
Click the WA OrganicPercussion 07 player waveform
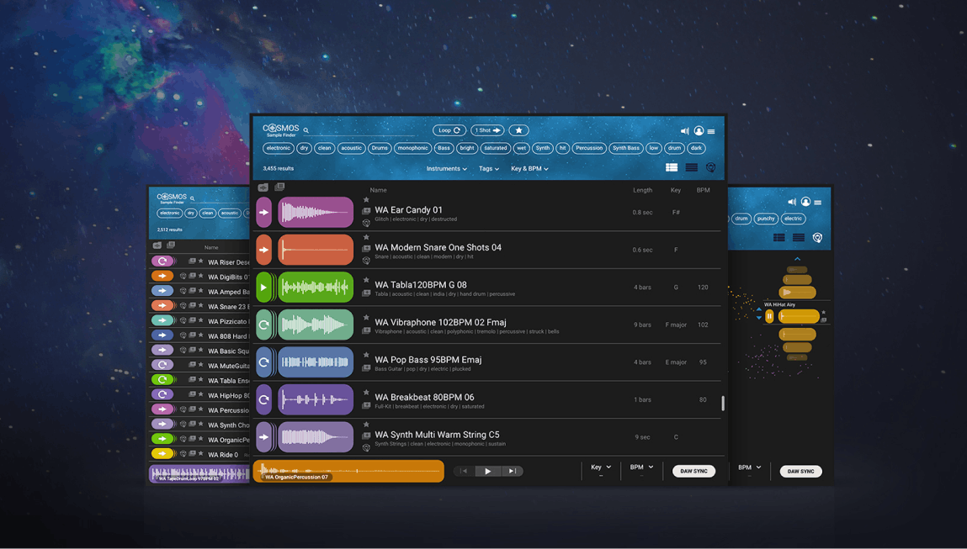[348, 472]
